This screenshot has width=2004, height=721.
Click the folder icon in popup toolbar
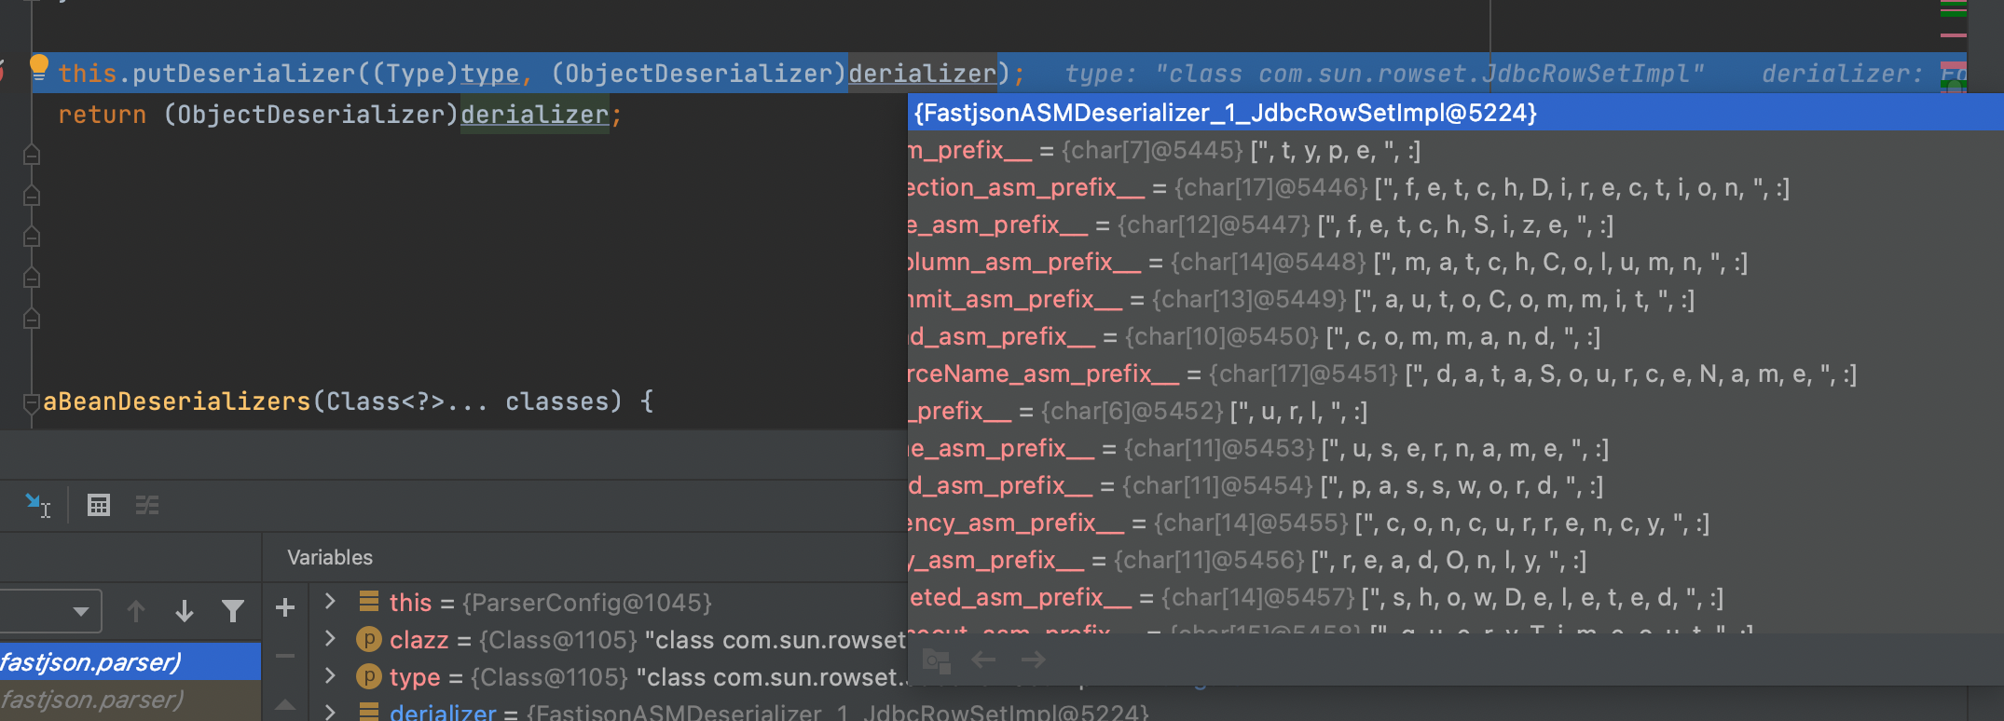click(x=936, y=660)
